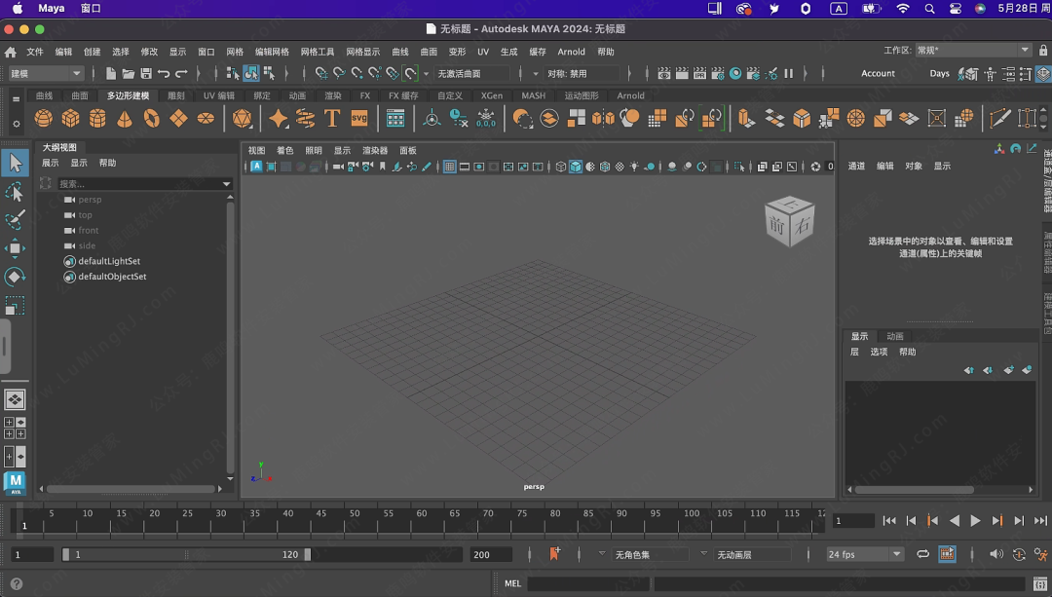
Task: Click the MEL script language button
Action: (x=512, y=583)
